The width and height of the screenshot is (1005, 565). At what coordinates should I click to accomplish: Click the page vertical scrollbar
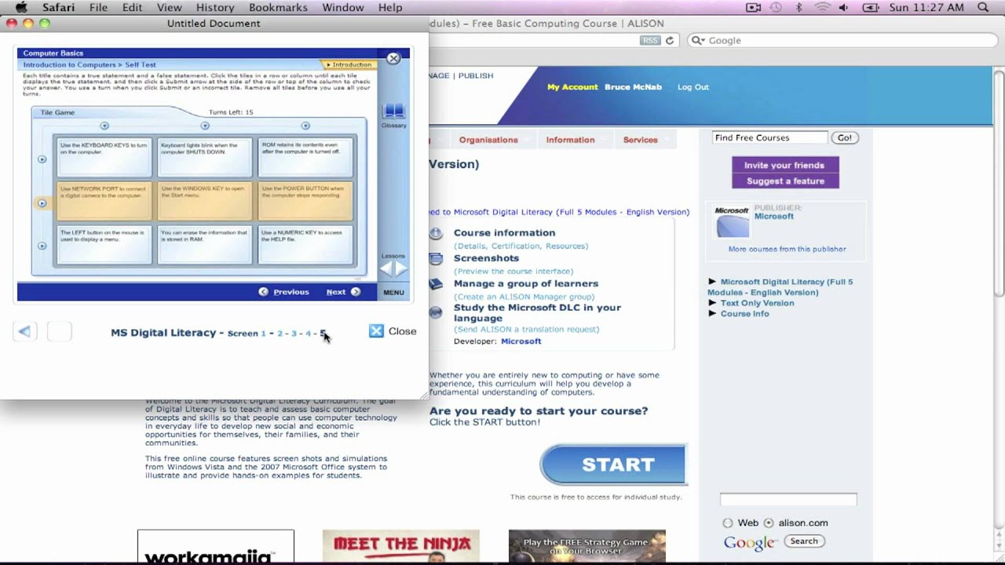(x=999, y=180)
